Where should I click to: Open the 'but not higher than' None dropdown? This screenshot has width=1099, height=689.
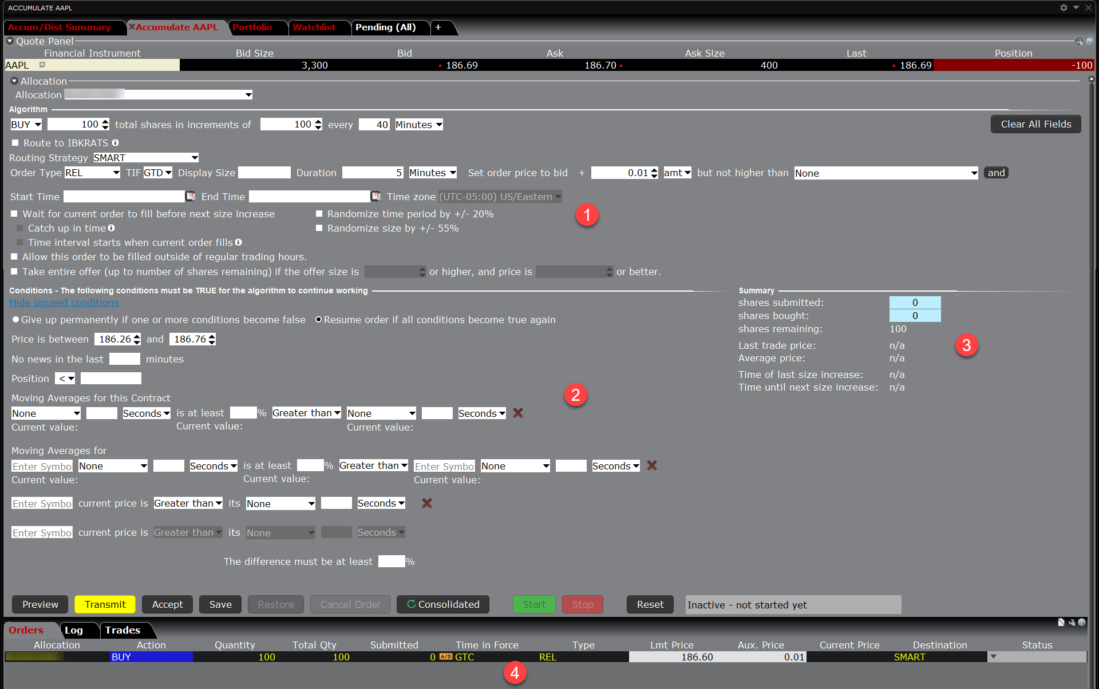pyautogui.click(x=886, y=173)
